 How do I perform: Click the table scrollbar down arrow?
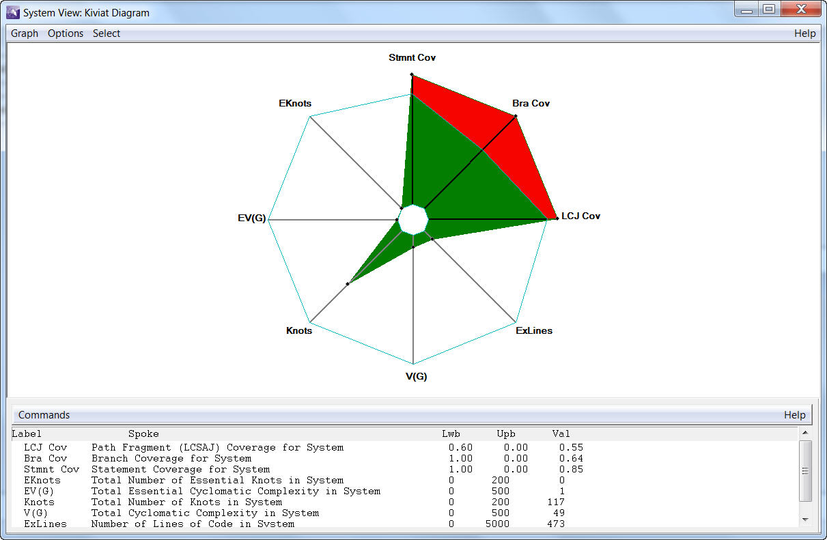click(805, 520)
